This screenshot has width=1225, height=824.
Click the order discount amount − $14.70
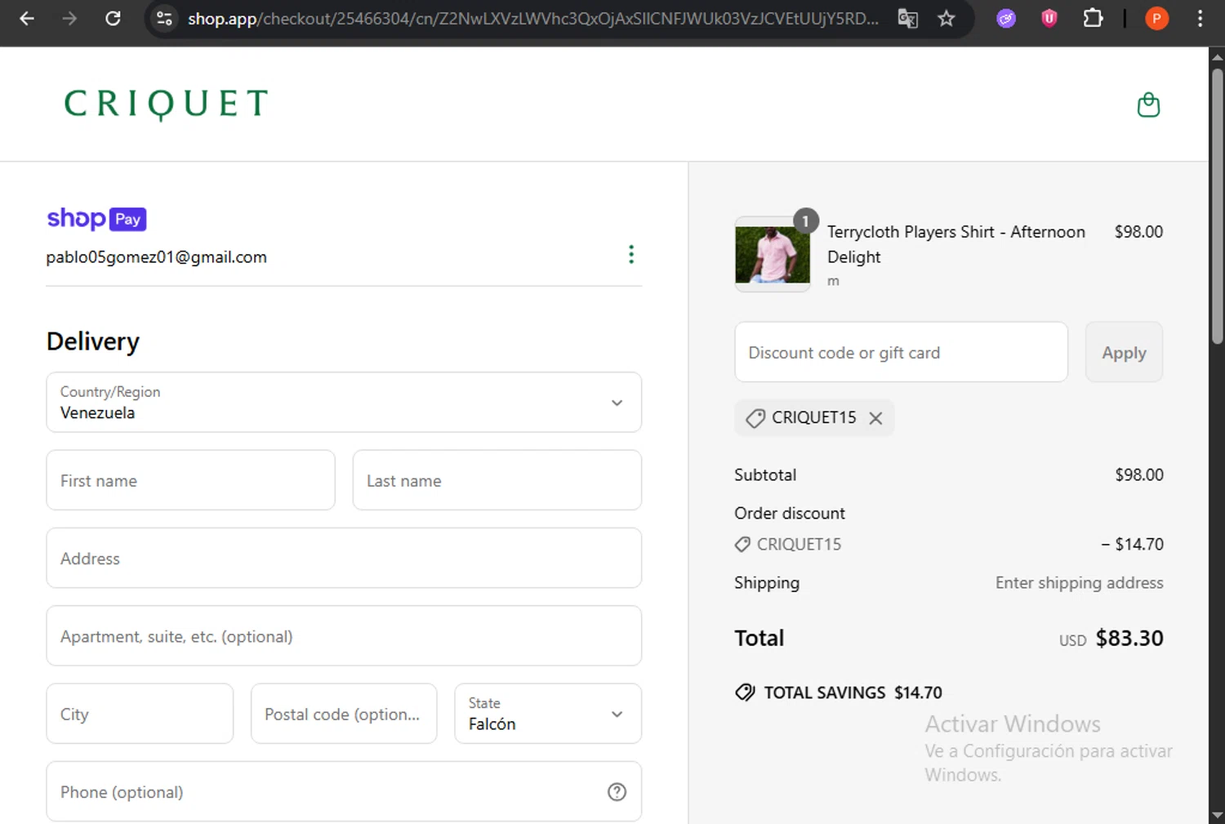(x=1132, y=544)
